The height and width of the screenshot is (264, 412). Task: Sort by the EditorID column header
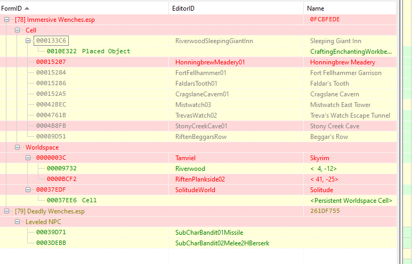[x=236, y=9]
